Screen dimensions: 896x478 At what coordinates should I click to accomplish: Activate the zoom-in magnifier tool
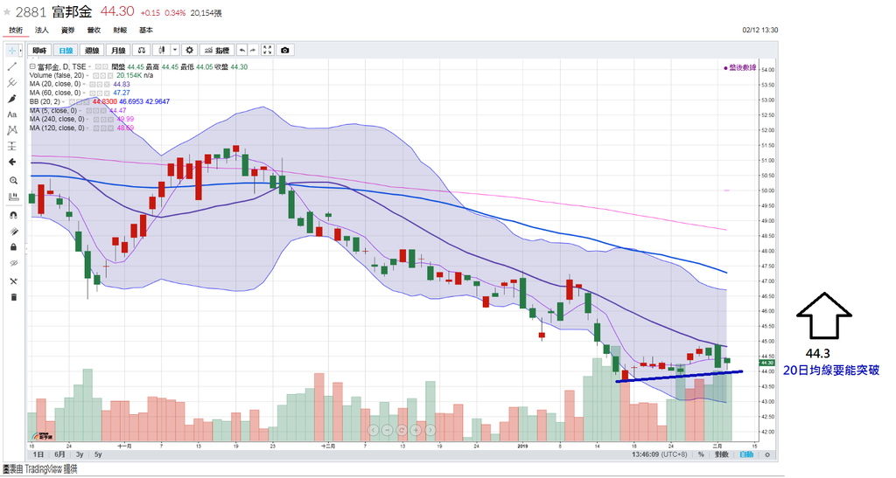tap(13, 181)
